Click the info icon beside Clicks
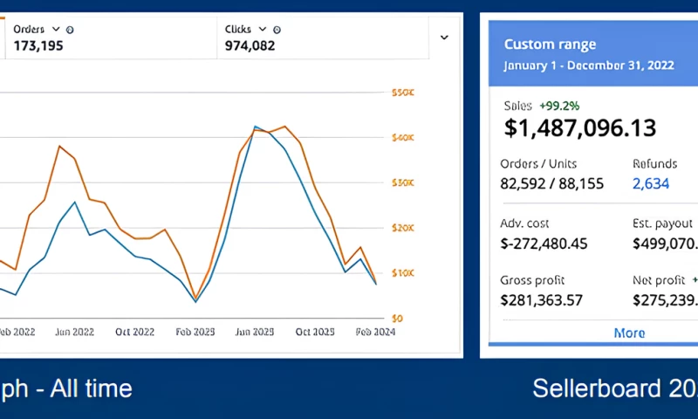The image size is (698, 419). coord(280,30)
